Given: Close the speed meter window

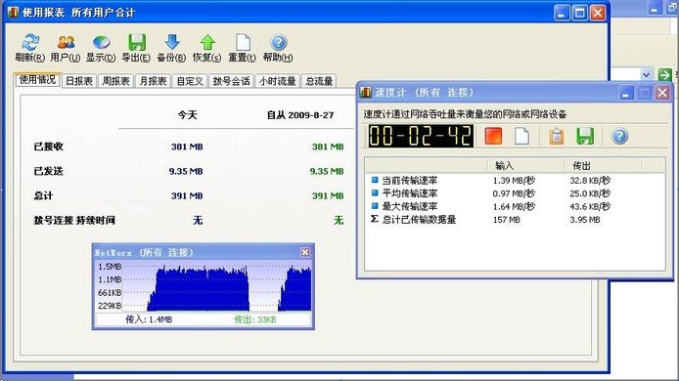Looking at the screenshot, I should coord(662,92).
